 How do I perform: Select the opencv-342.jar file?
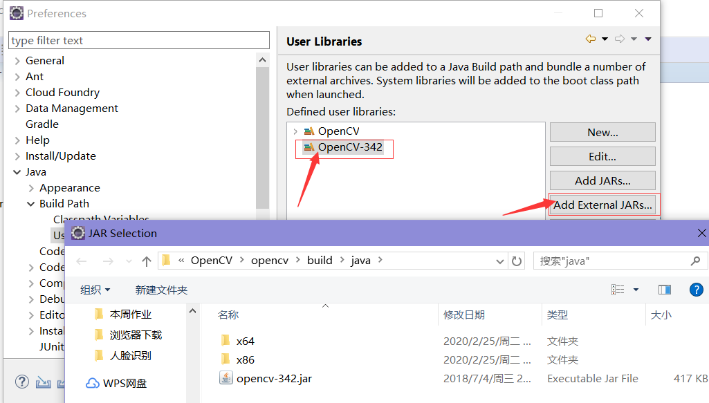click(x=274, y=379)
